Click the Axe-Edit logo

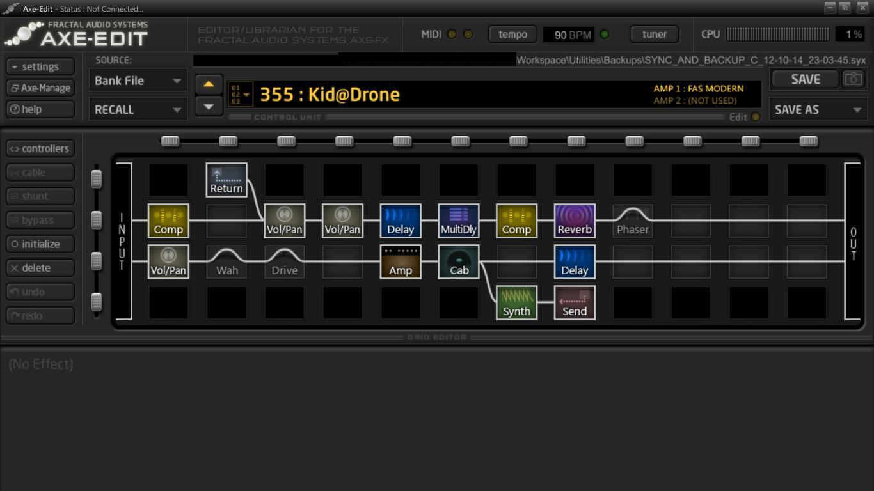77,34
